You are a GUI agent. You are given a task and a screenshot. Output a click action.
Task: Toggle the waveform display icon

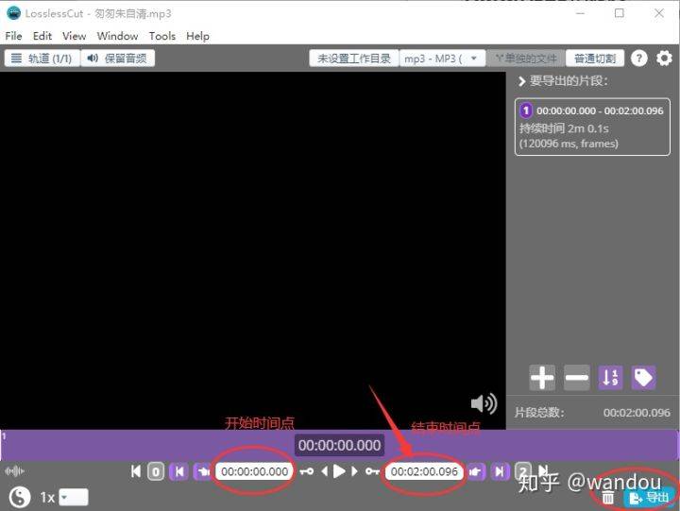pos(14,471)
